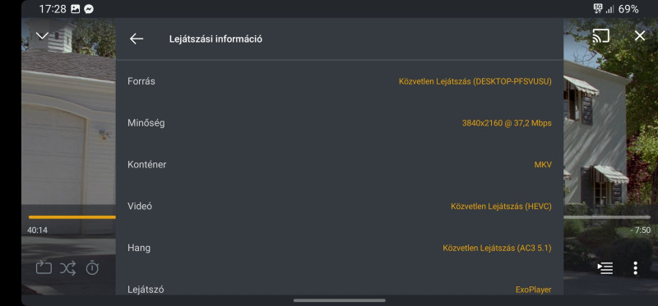Viewport: 658px width, 306px height.
Task: Select the Minőség quality setting row
Action: [340, 123]
